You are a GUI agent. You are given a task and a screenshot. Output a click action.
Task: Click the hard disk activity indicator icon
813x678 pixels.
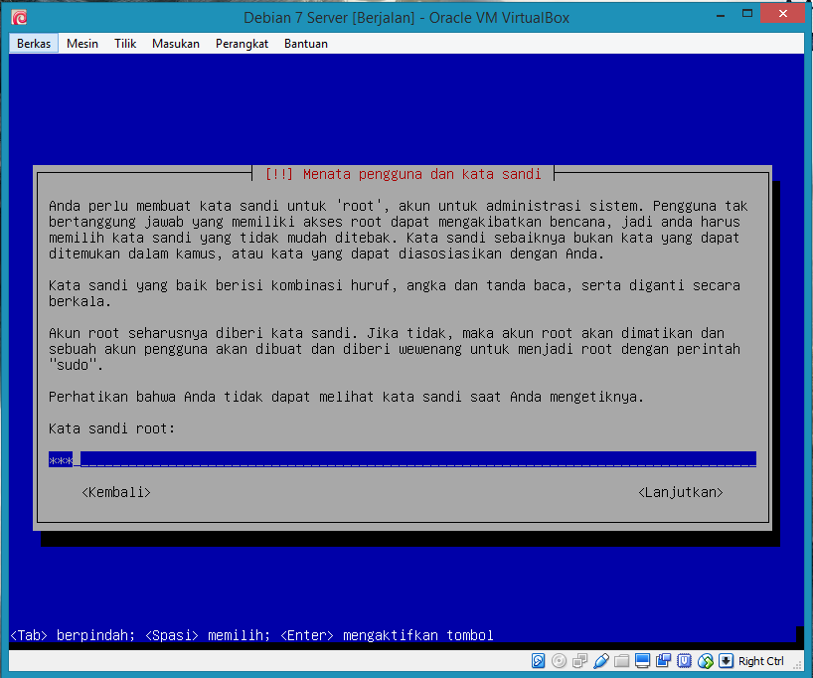click(539, 660)
